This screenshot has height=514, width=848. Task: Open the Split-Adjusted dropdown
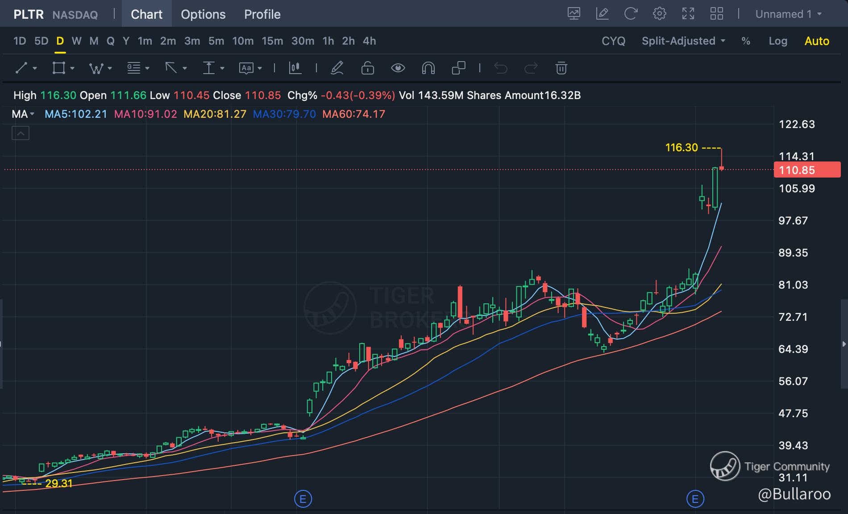click(x=683, y=41)
